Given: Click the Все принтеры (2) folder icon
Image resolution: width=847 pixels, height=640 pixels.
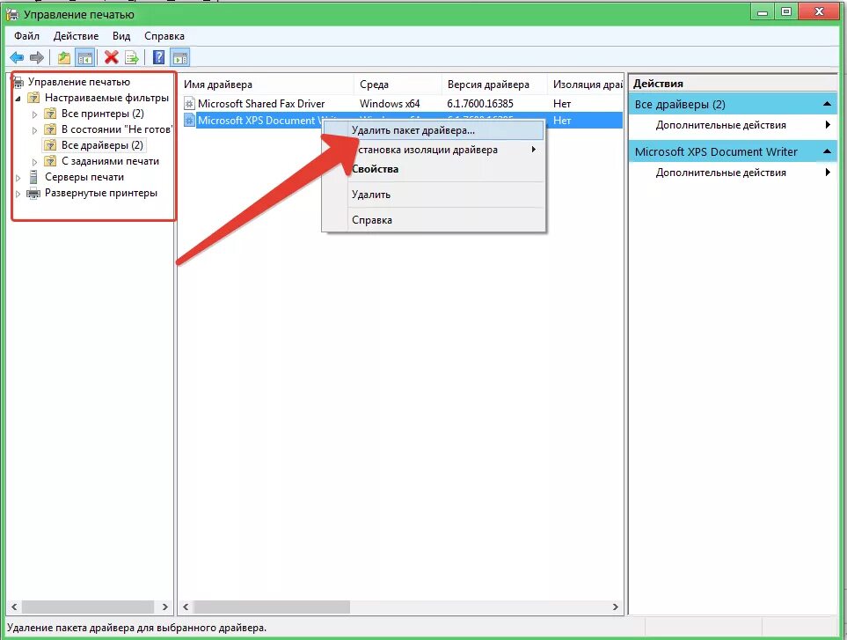Looking at the screenshot, I should tap(50, 114).
